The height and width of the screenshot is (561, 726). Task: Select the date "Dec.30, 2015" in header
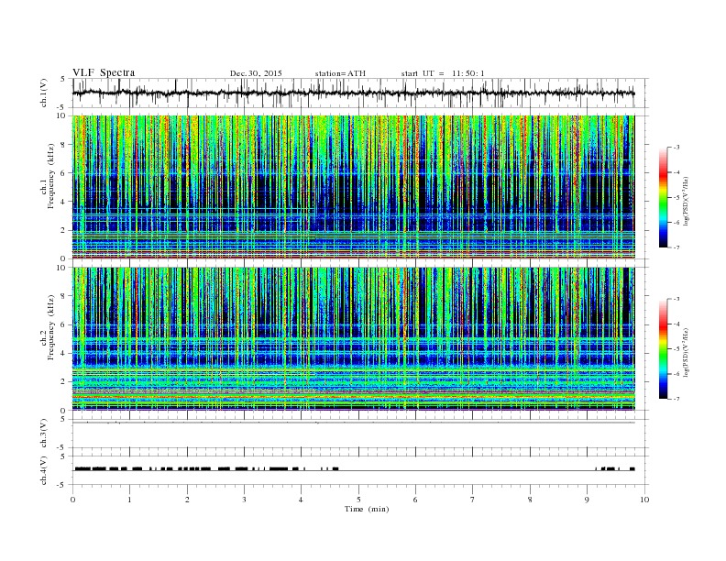[256, 73]
